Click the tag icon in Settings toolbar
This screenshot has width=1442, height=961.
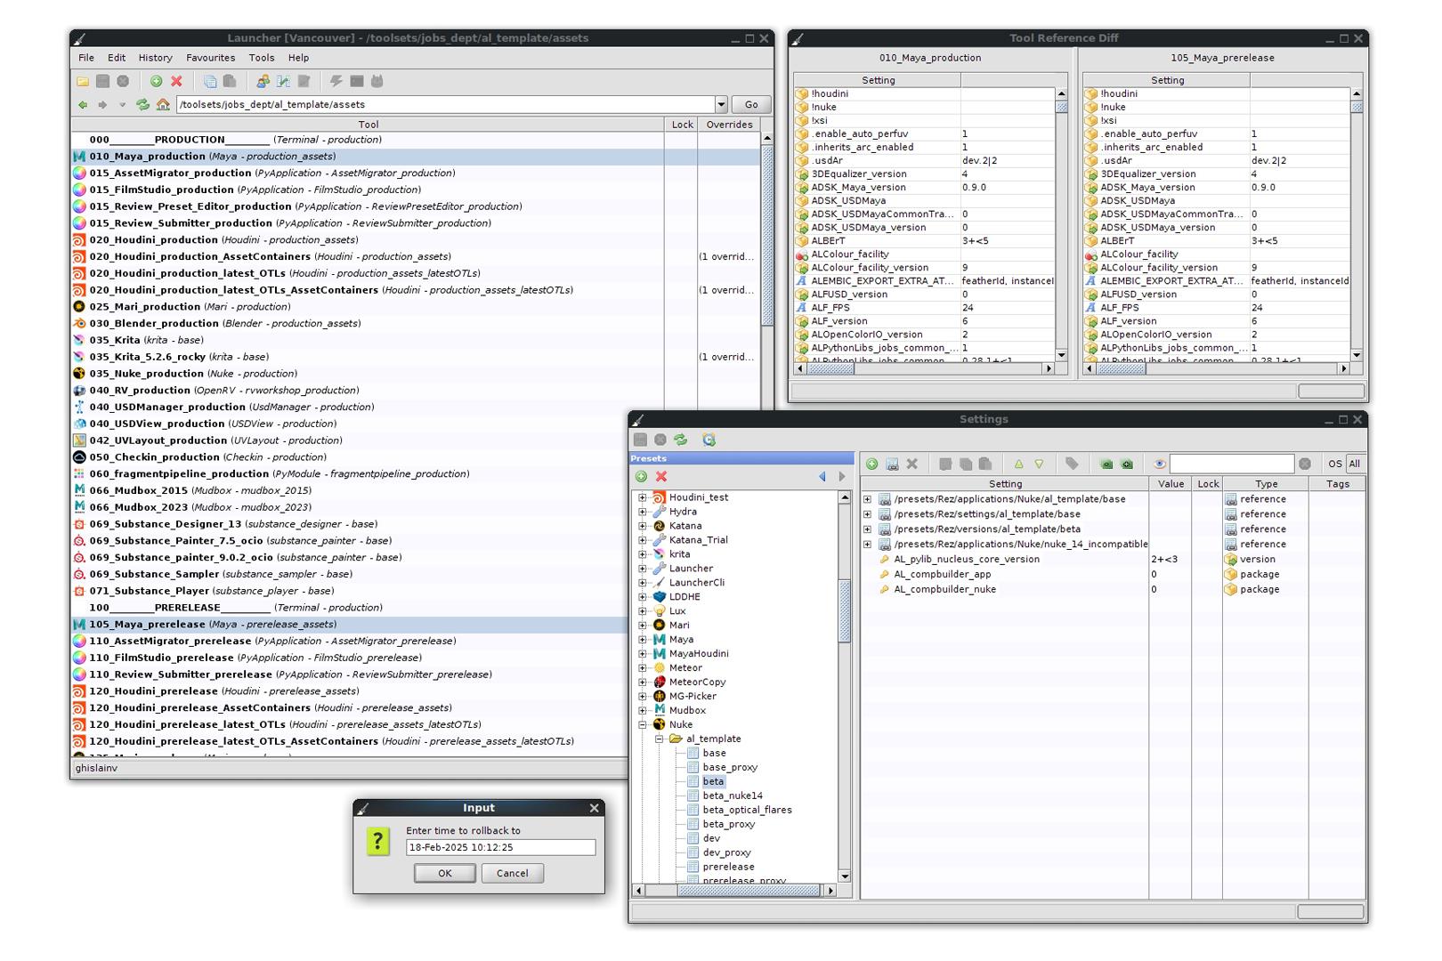(x=1072, y=464)
